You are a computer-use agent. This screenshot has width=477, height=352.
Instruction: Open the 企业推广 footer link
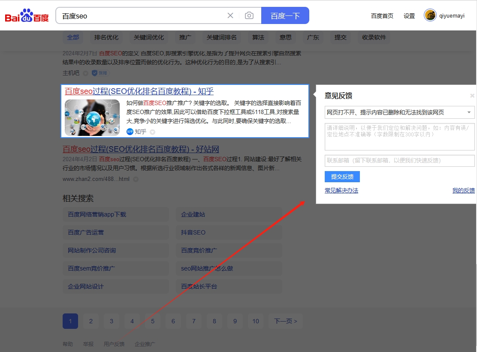(145, 344)
